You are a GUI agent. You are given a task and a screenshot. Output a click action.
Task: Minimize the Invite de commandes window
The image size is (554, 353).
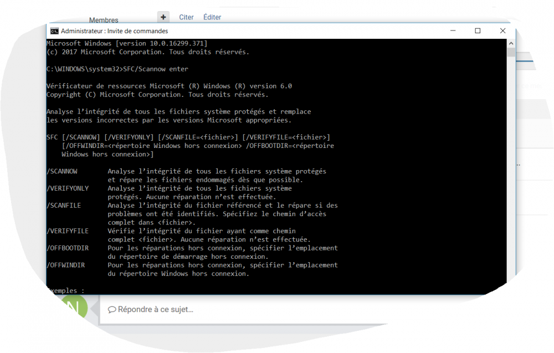[453, 30]
